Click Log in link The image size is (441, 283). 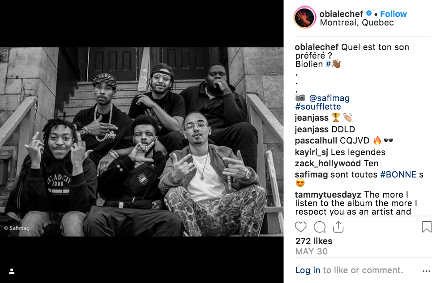tap(308, 270)
